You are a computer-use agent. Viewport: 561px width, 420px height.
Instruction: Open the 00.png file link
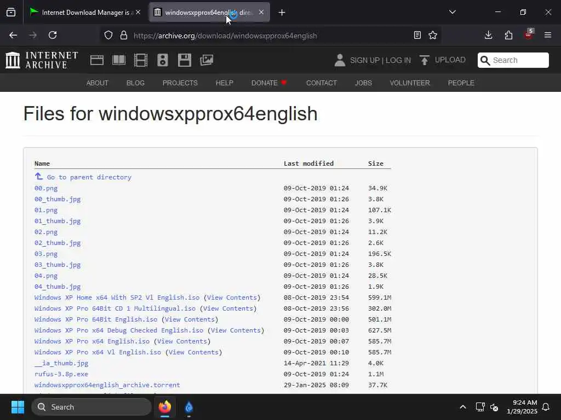pyautogui.click(x=46, y=188)
